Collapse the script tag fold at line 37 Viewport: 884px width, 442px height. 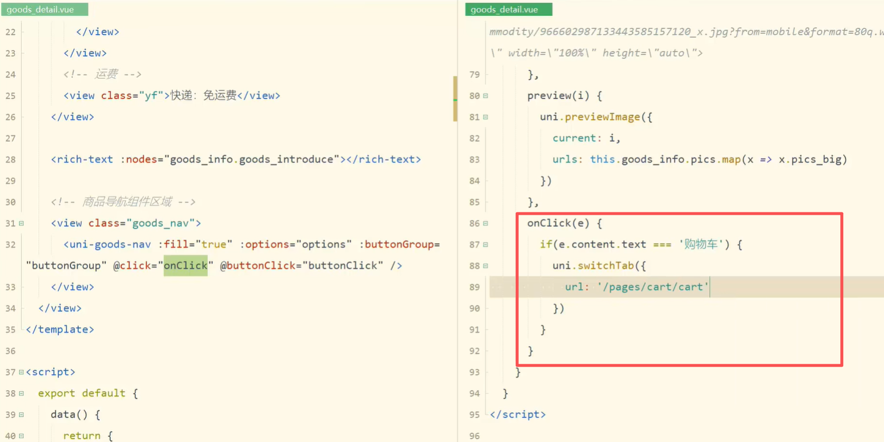pos(21,372)
